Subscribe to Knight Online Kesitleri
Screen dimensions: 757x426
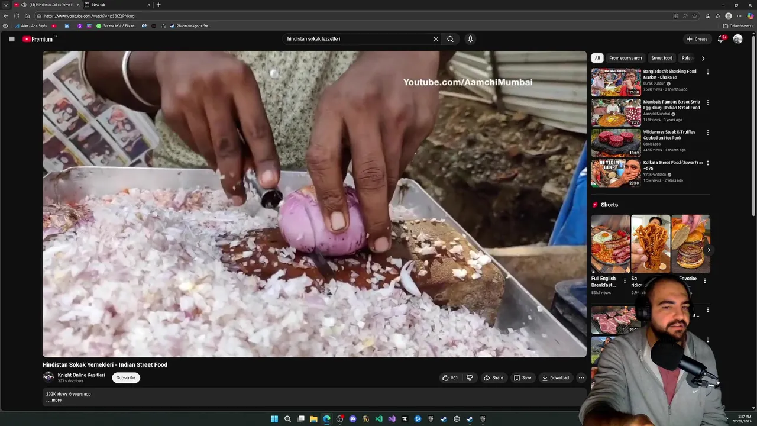point(126,377)
